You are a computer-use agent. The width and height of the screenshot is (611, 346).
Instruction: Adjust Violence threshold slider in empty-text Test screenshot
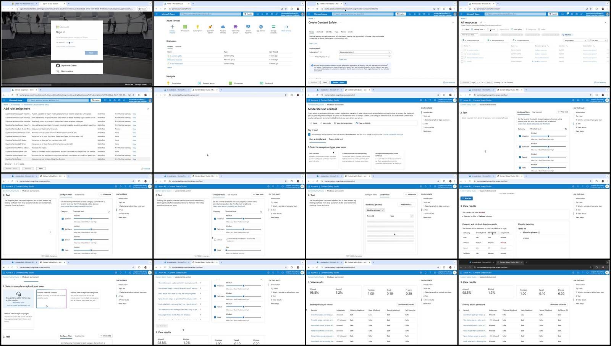pos(548,136)
